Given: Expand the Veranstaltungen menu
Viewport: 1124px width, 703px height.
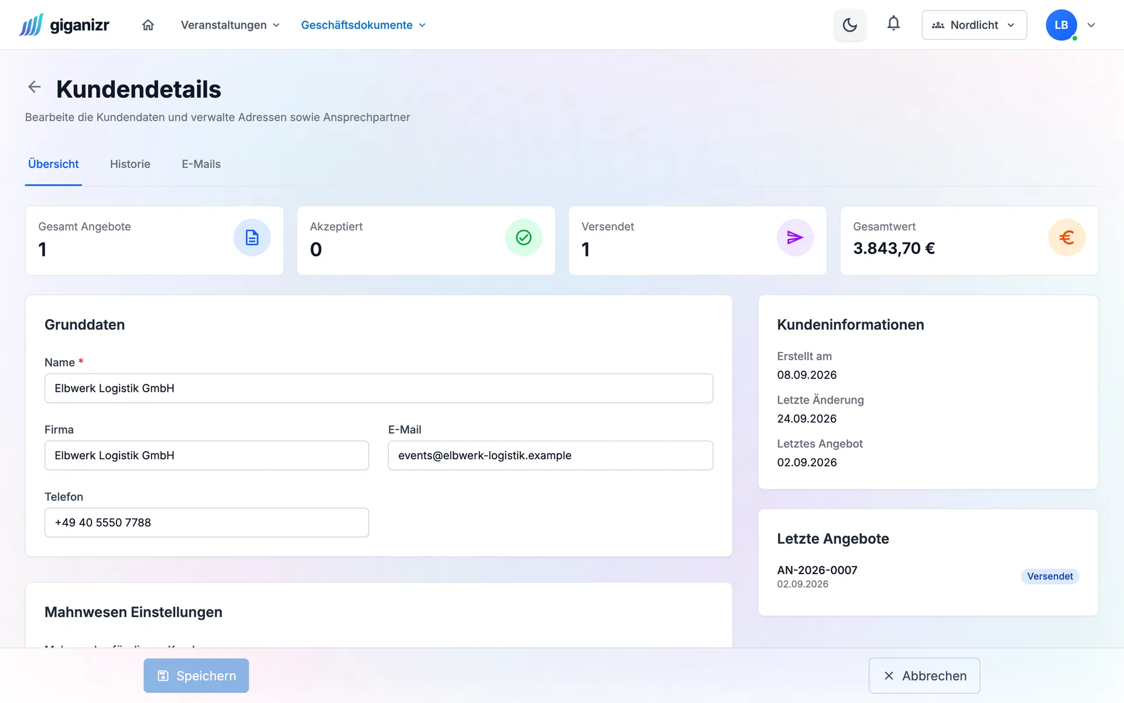Looking at the screenshot, I should coord(230,25).
